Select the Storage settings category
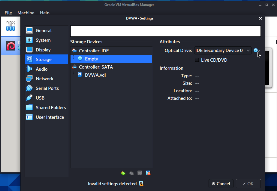 click(47, 59)
